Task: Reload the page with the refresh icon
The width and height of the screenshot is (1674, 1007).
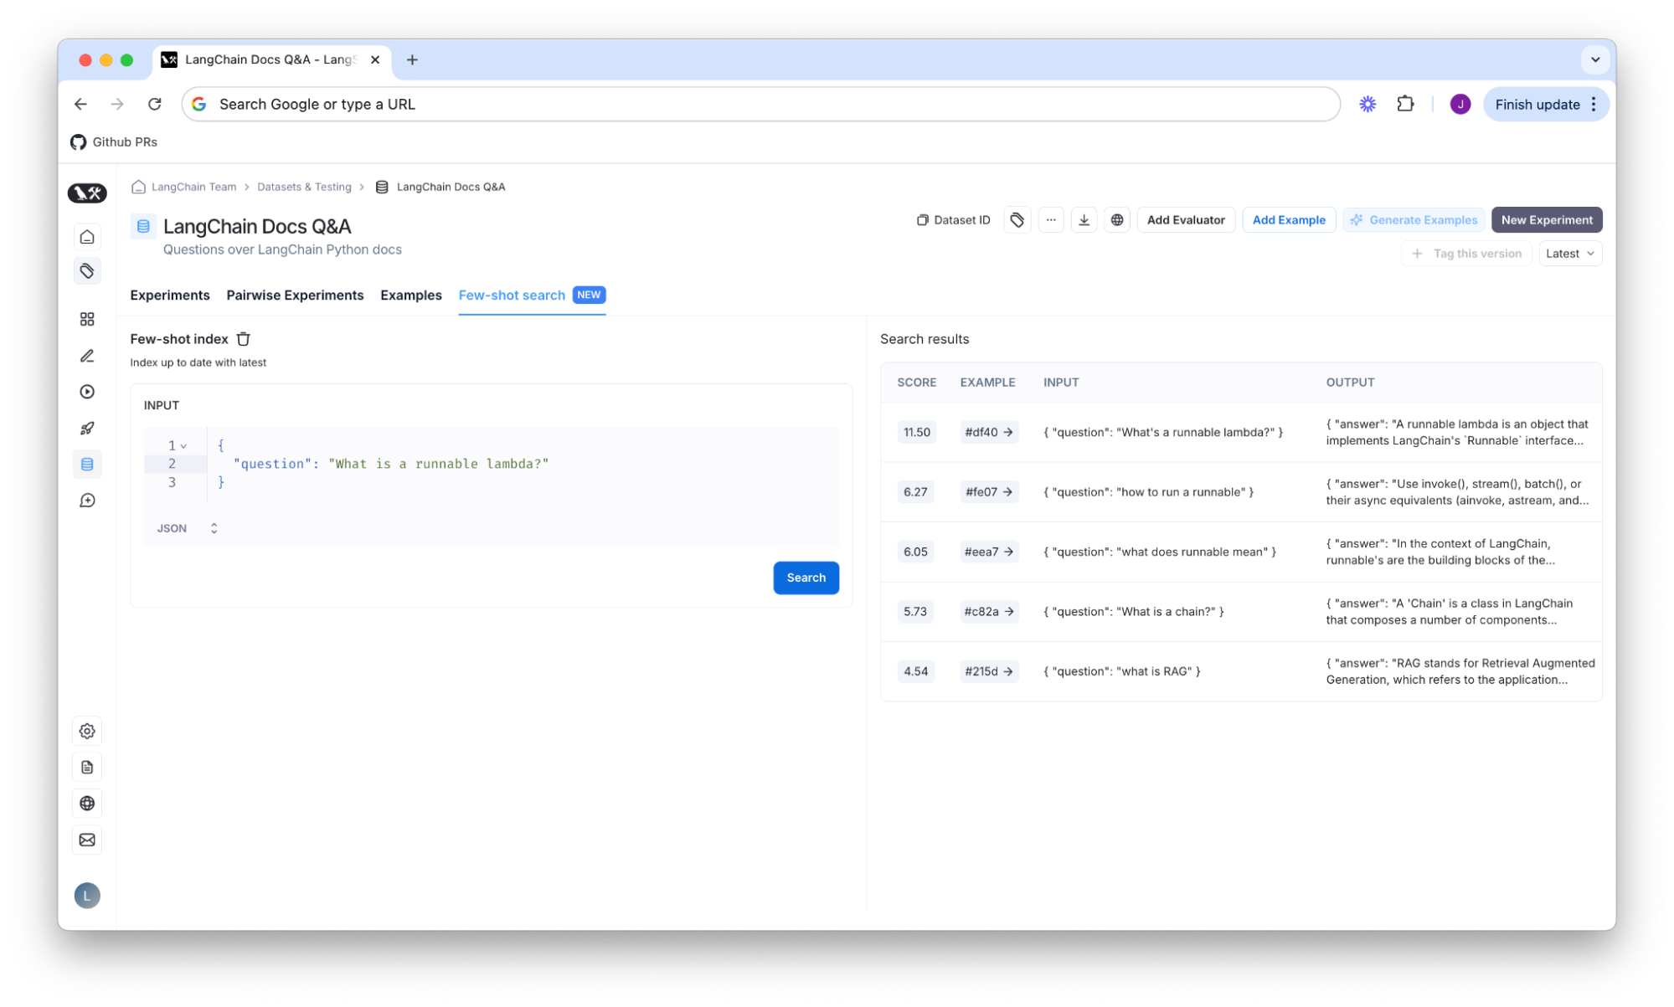Action: tap(154, 104)
